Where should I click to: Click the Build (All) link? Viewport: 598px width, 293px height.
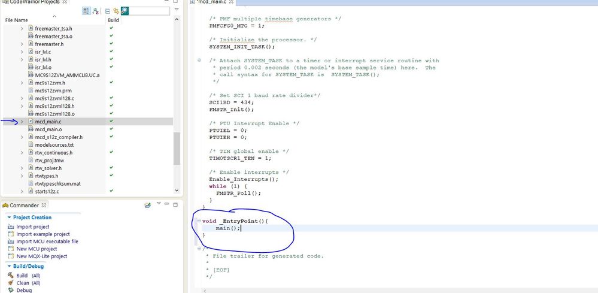point(28,276)
